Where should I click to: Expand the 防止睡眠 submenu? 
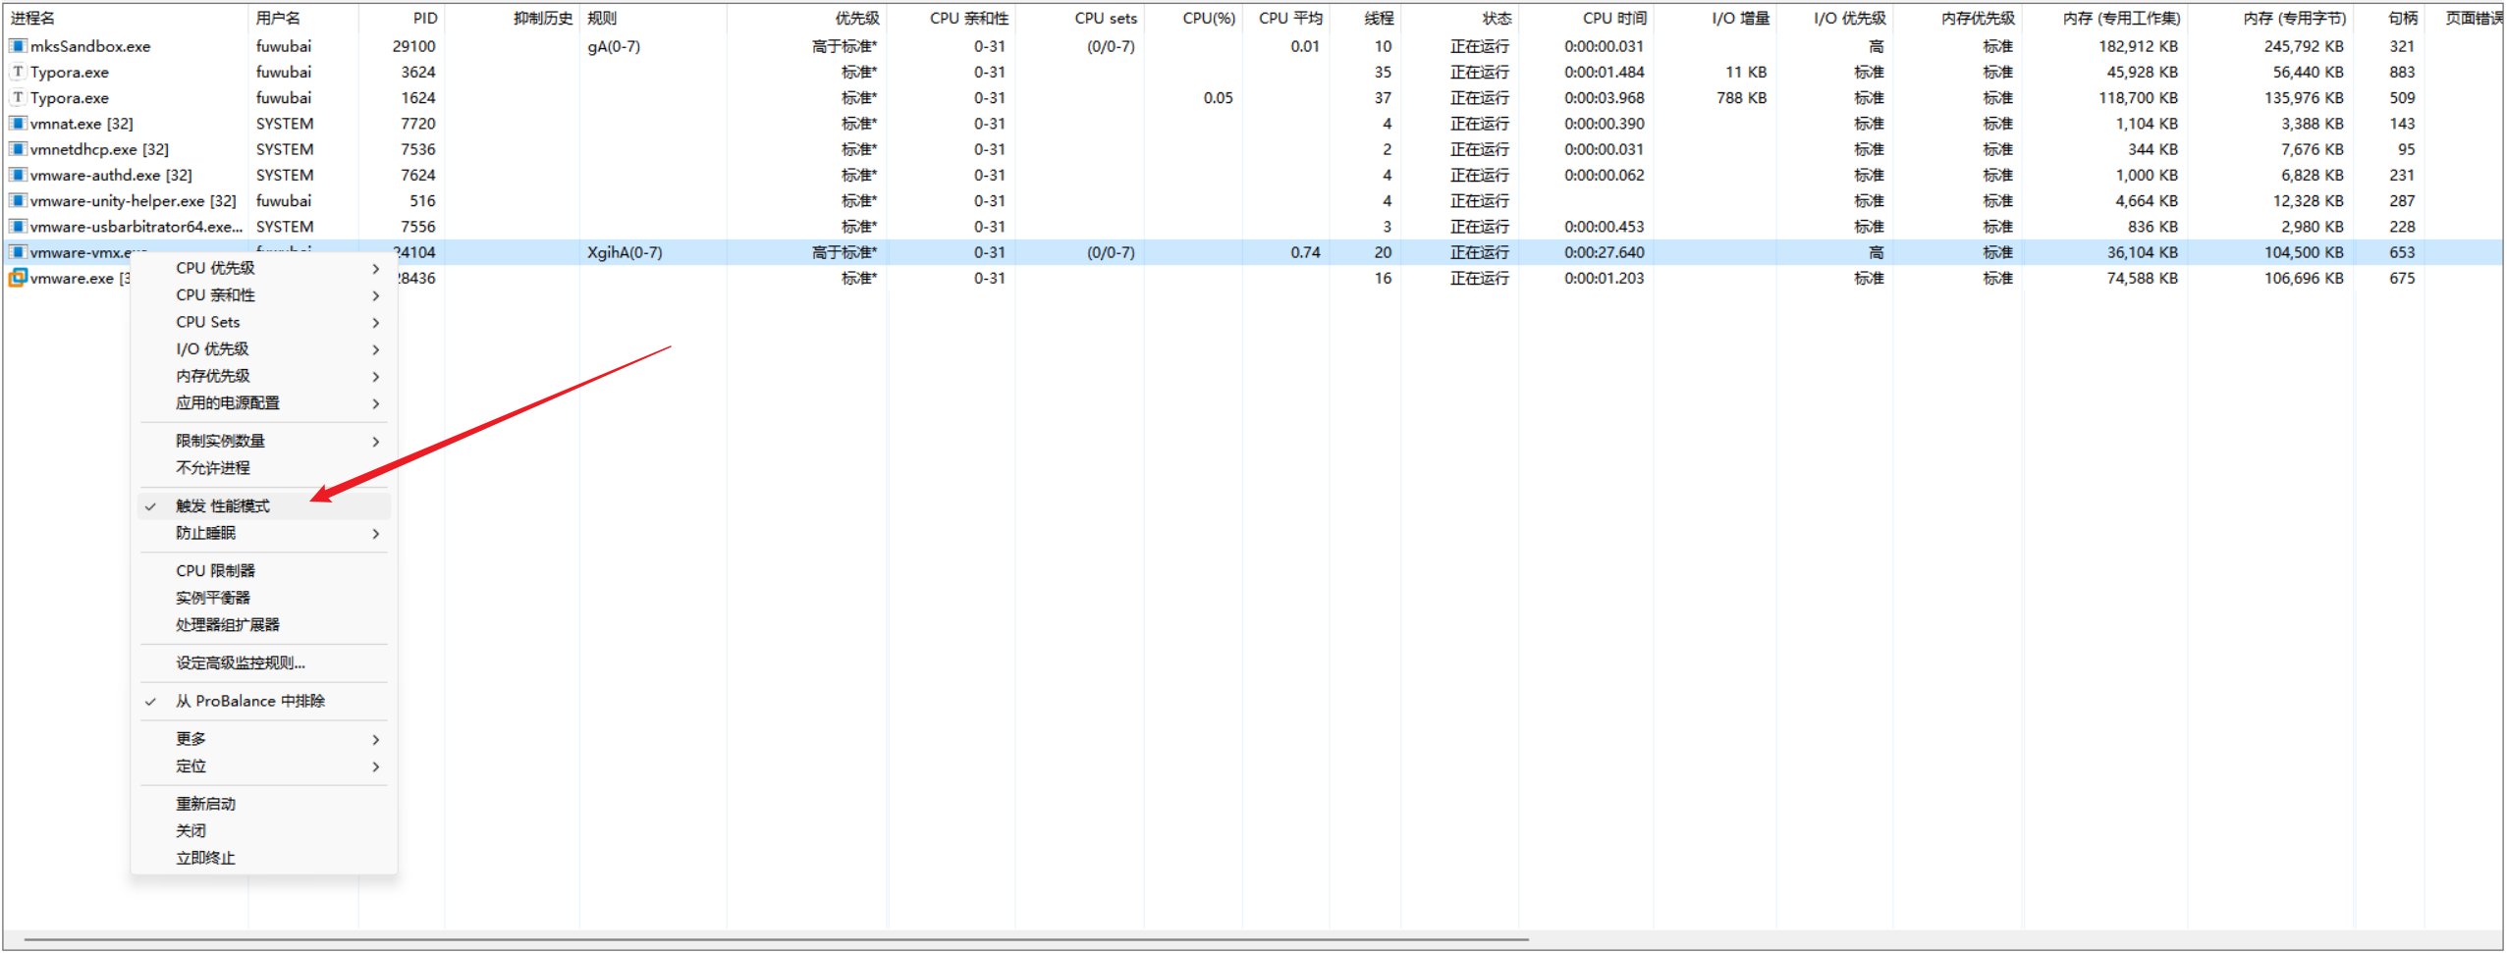click(x=265, y=533)
